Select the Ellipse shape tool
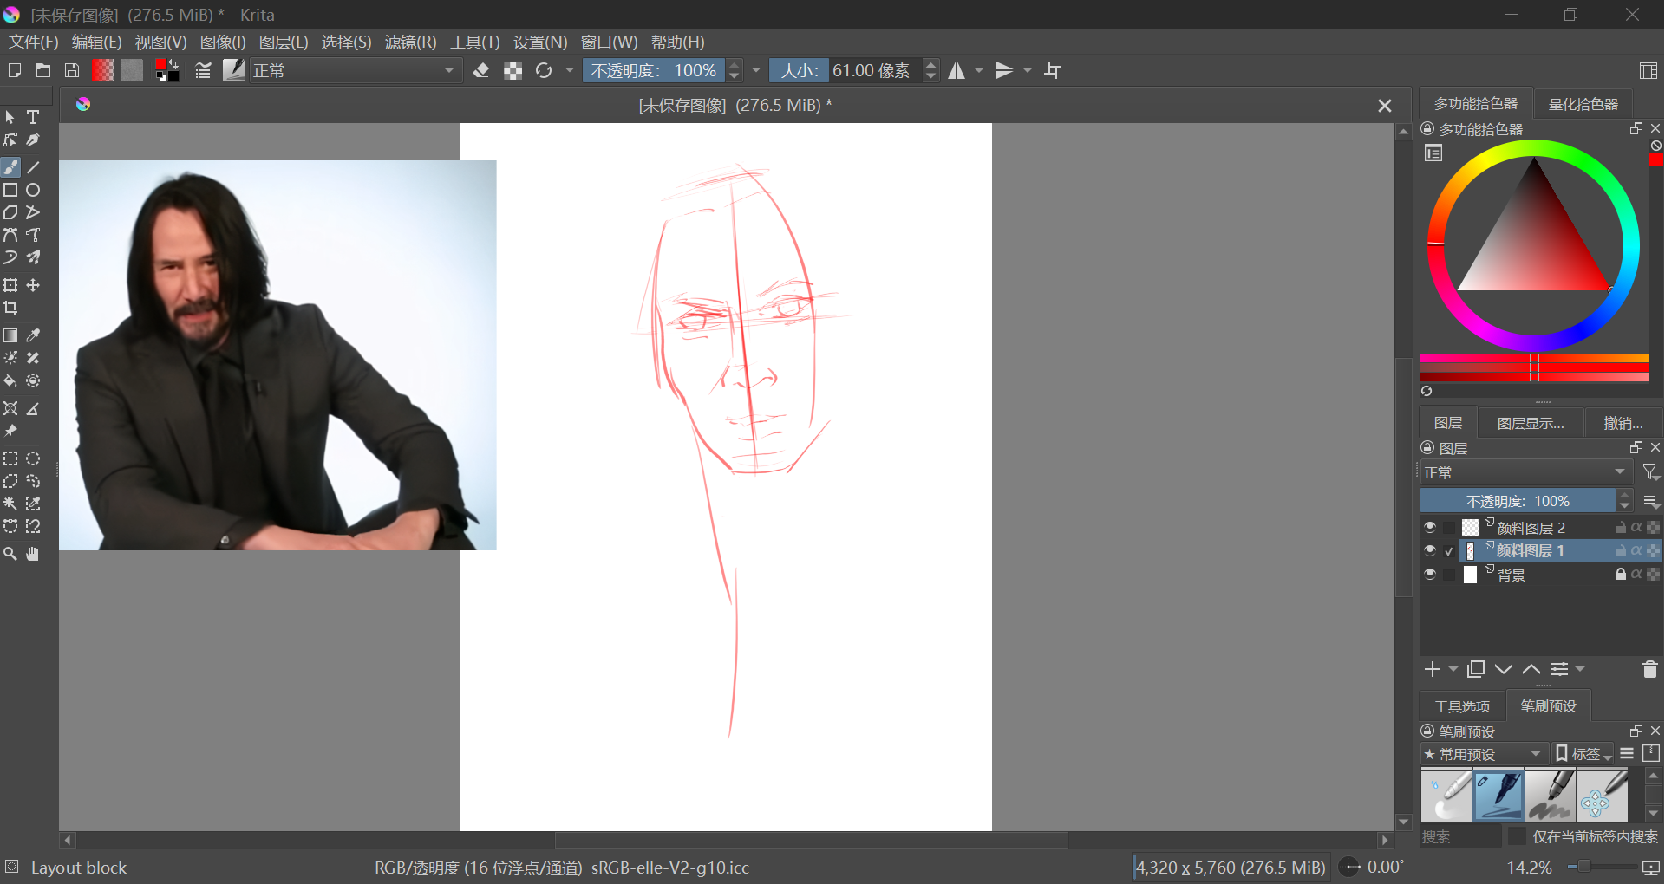The height and width of the screenshot is (884, 1665). click(x=33, y=190)
